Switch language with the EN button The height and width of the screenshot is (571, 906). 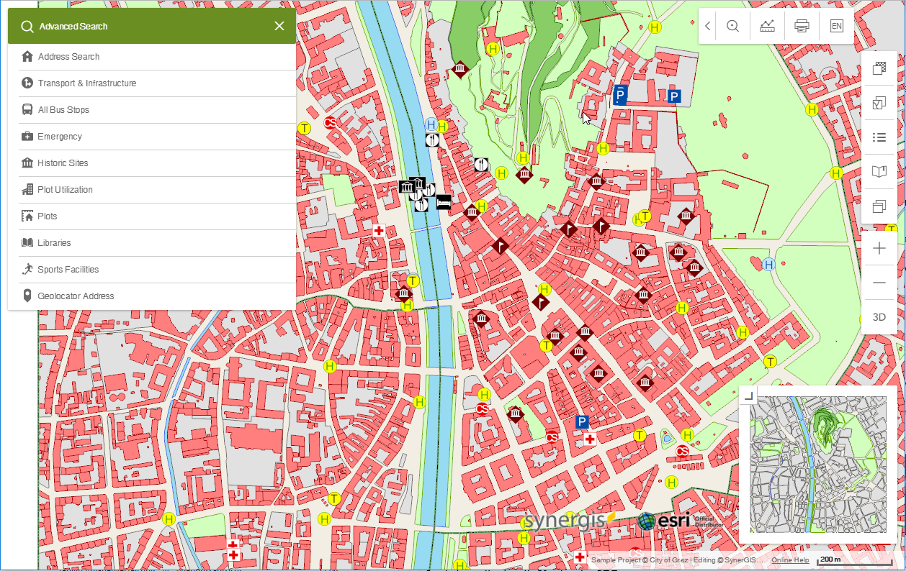(x=837, y=26)
